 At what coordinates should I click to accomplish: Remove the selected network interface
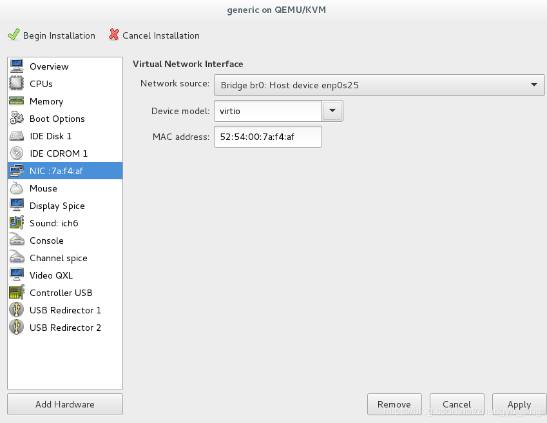pyautogui.click(x=394, y=404)
